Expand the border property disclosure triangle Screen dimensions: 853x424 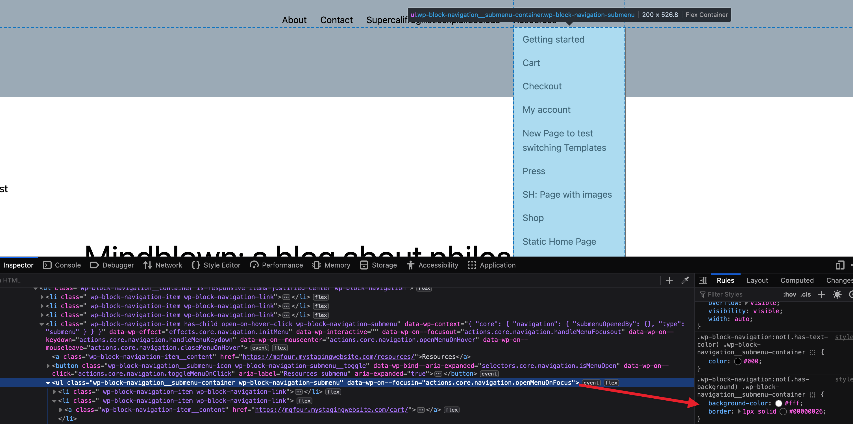pos(739,412)
